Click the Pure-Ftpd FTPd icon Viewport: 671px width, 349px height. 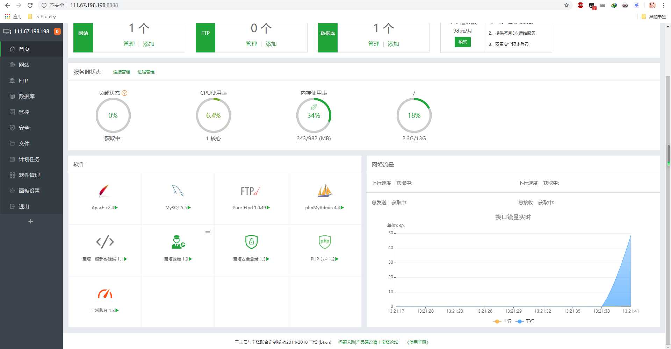tap(250, 191)
